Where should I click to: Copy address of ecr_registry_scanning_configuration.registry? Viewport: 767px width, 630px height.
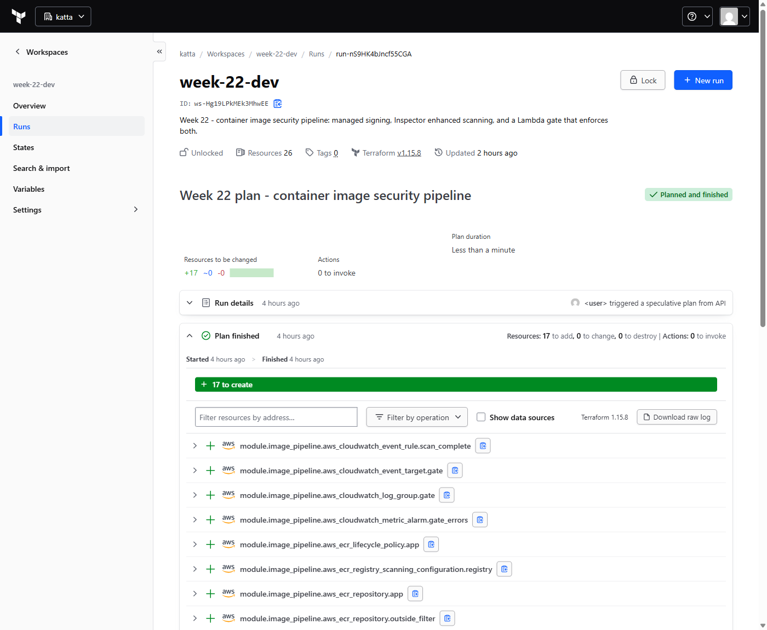(504, 569)
